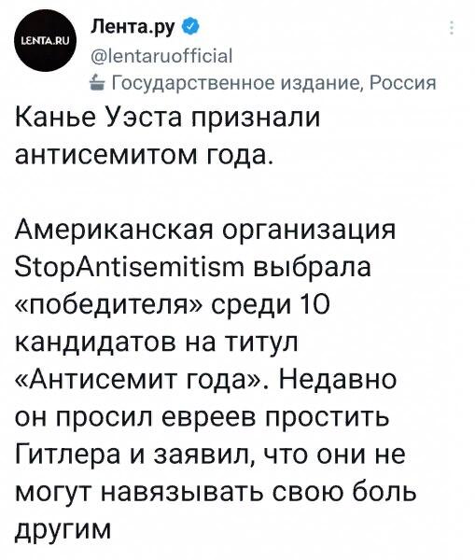Click the blue verified checkmark badge

[x=189, y=26]
